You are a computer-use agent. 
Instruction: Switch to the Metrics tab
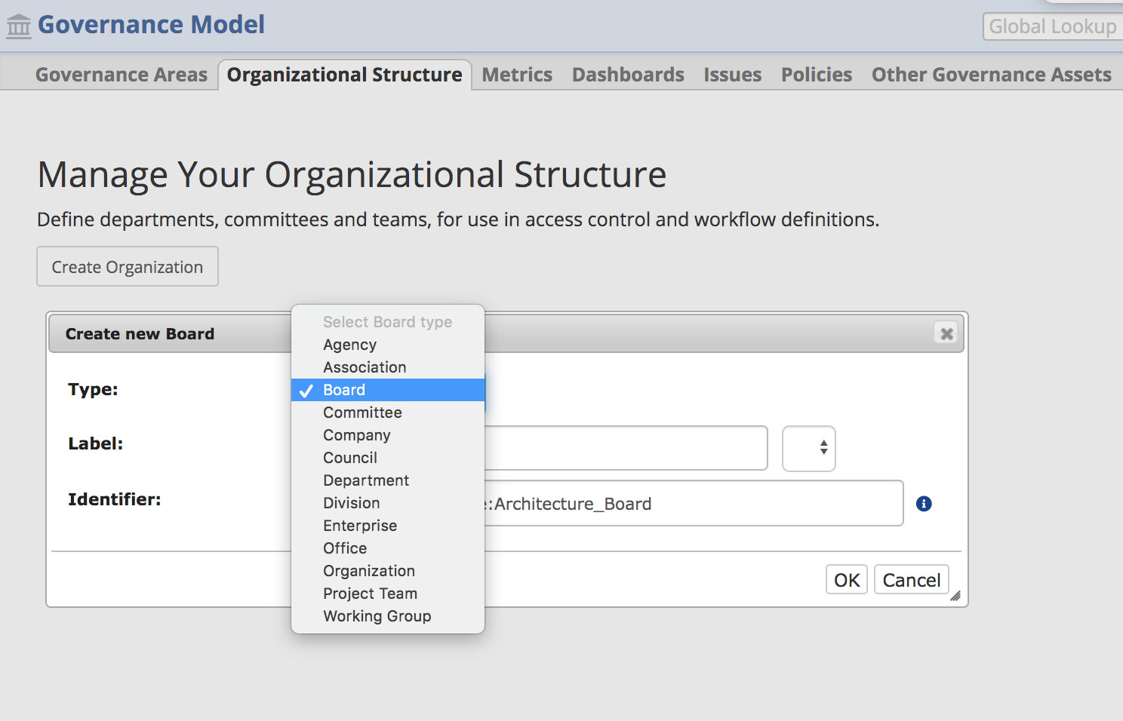pyautogui.click(x=516, y=74)
